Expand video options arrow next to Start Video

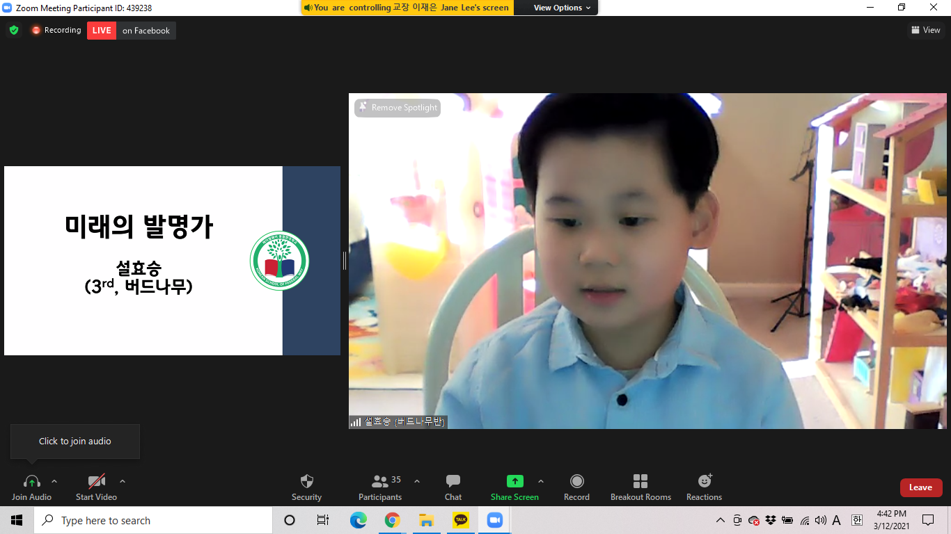[123, 481]
